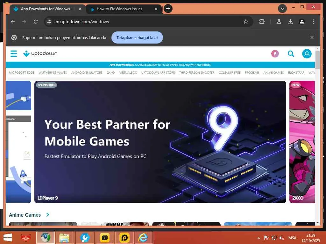
Task: Open the CCleaner banner card on the left
Action: pos(18,142)
